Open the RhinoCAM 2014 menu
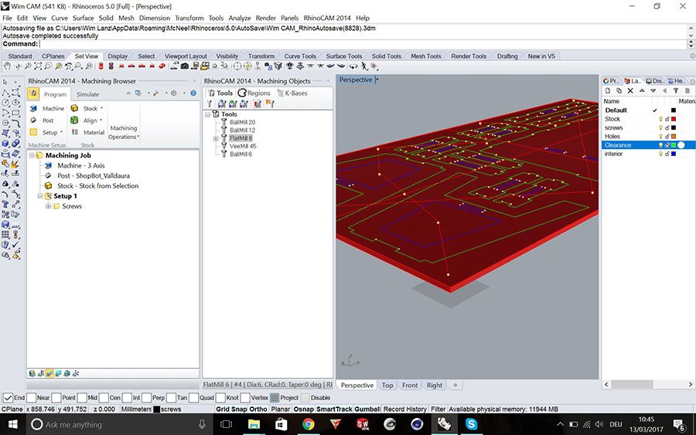The height and width of the screenshot is (435, 696). coord(327,18)
